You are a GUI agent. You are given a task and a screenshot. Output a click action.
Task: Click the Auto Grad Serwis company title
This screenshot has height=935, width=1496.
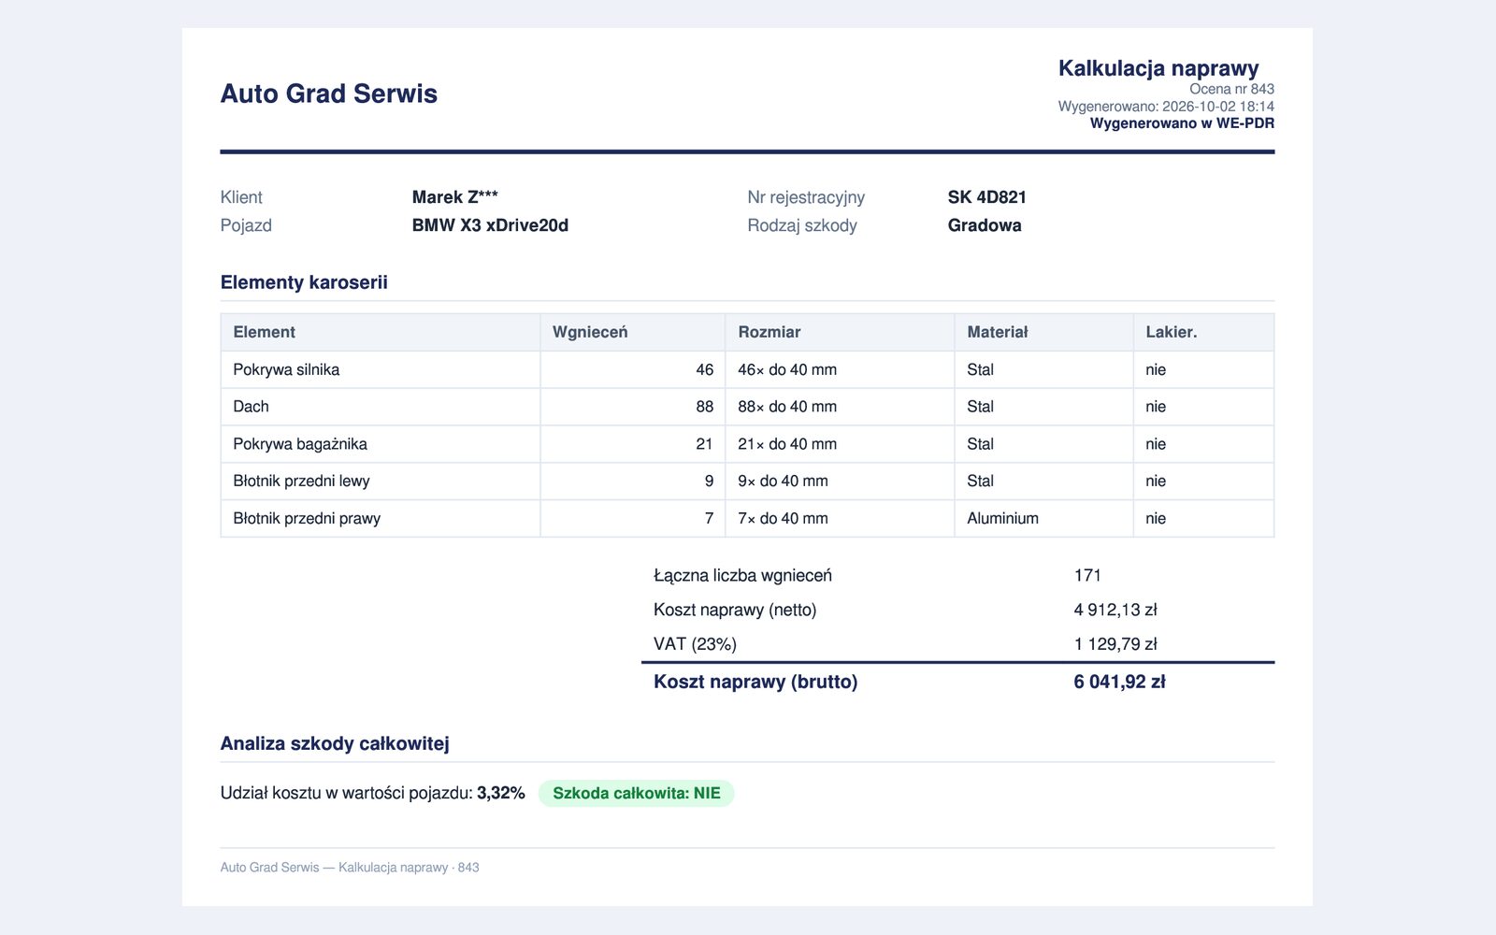(329, 93)
